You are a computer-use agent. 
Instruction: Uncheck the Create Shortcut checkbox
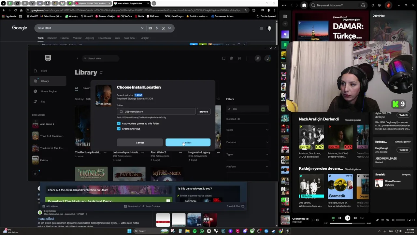(119, 129)
